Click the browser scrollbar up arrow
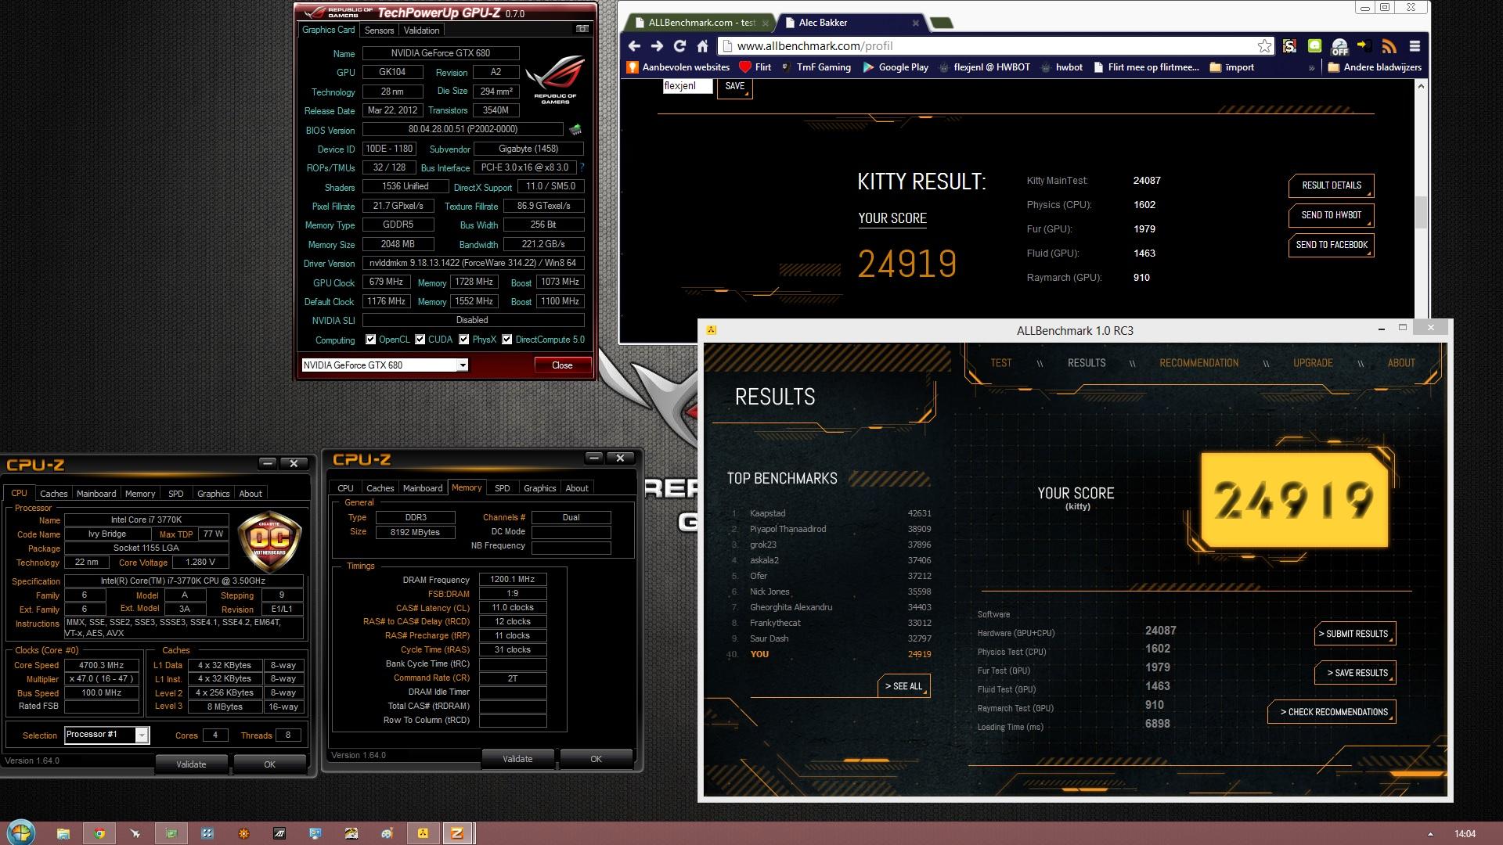 tap(1421, 85)
